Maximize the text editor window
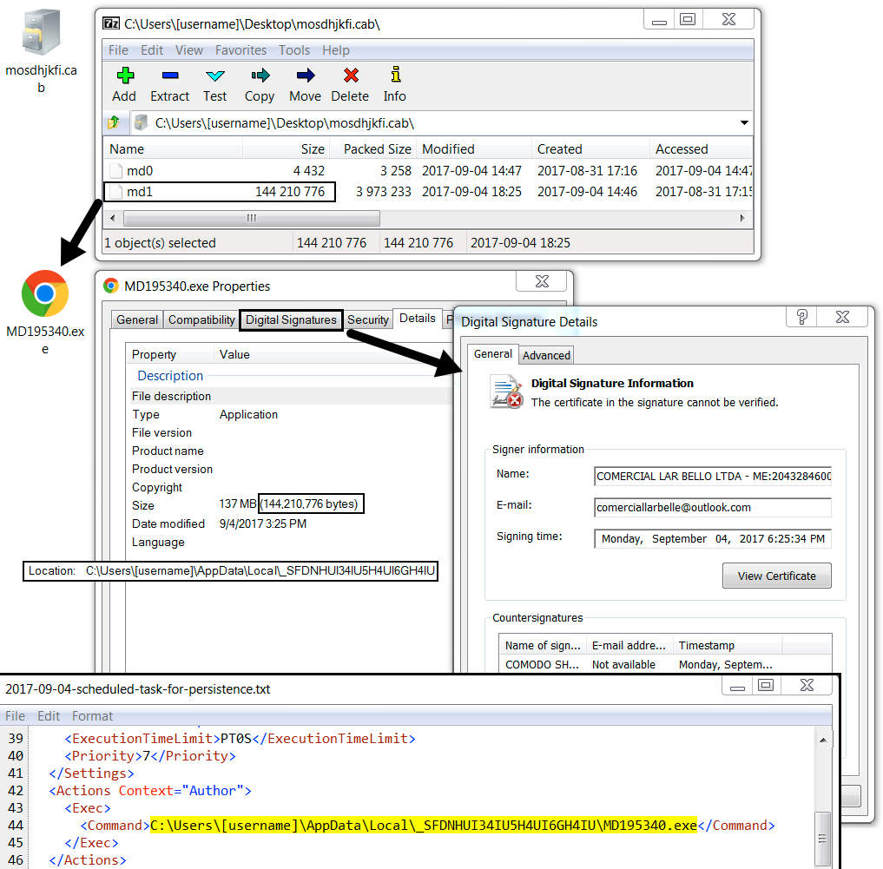 pyautogui.click(x=766, y=685)
